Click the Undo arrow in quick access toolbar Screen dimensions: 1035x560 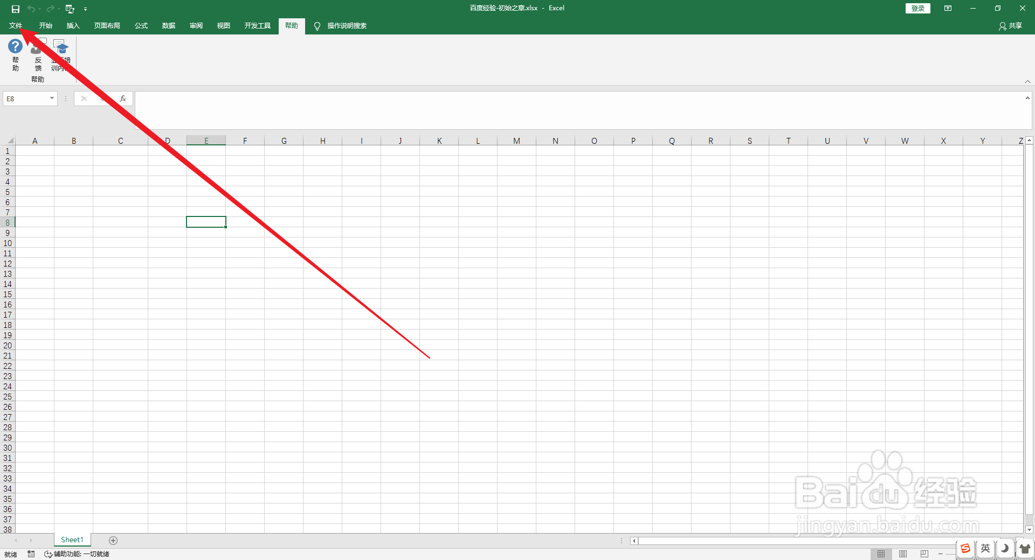(x=31, y=9)
